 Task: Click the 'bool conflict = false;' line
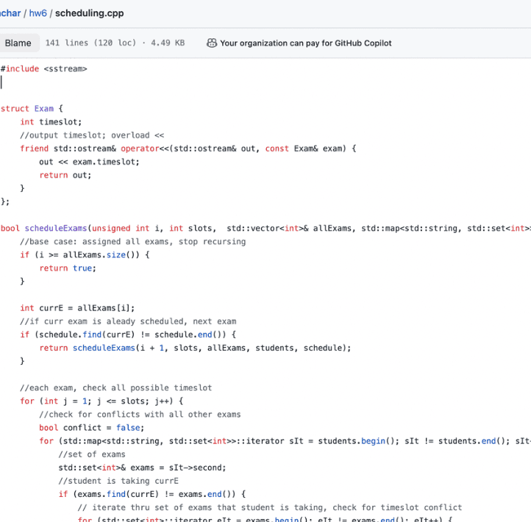[x=92, y=428]
